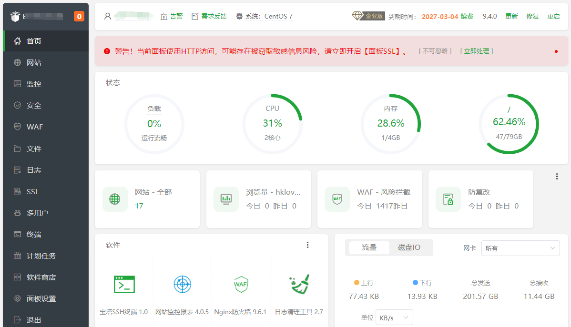Click the 企业版 diamond badge
This screenshot has height=327, width=571.
pyautogui.click(x=368, y=16)
